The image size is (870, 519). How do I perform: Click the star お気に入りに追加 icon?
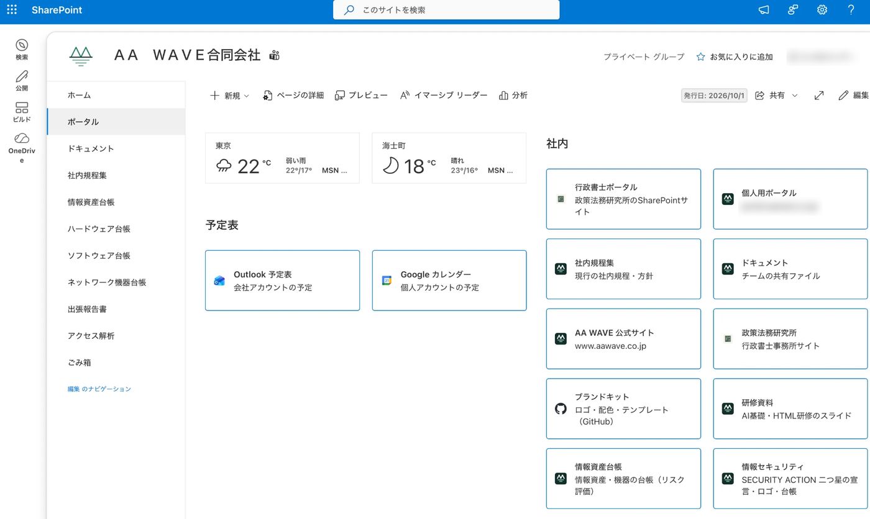click(x=700, y=56)
